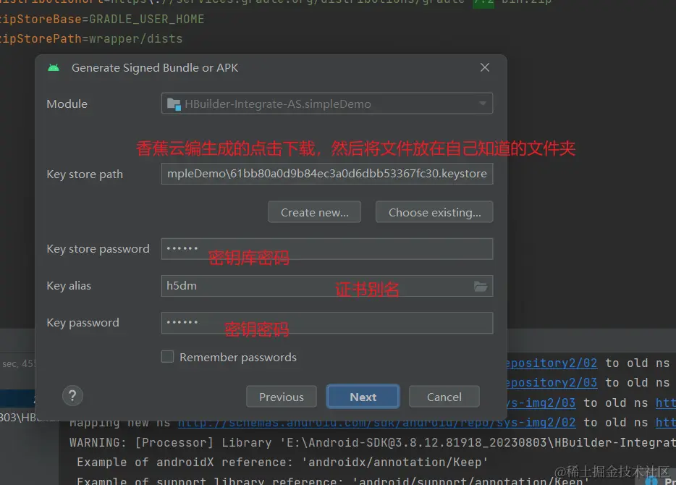
Task: Click the help question mark icon
Action: pyautogui.click(x=72, y=396)
